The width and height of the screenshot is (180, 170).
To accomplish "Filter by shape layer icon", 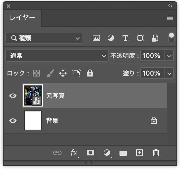I will tap(140, 38).
